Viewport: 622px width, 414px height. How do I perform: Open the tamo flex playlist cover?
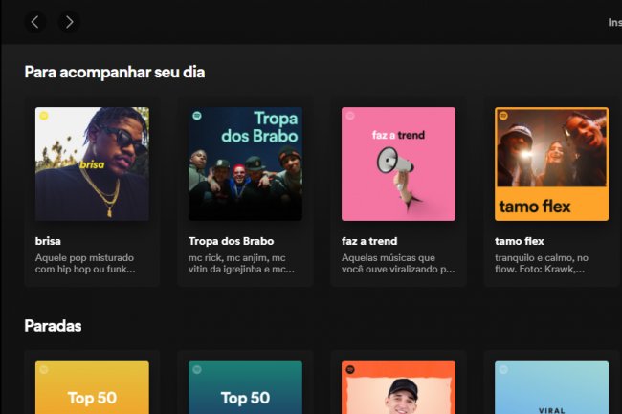(551, 163)
